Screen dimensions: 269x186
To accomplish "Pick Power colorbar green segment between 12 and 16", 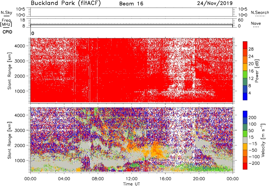I will (x=245, y=75).
